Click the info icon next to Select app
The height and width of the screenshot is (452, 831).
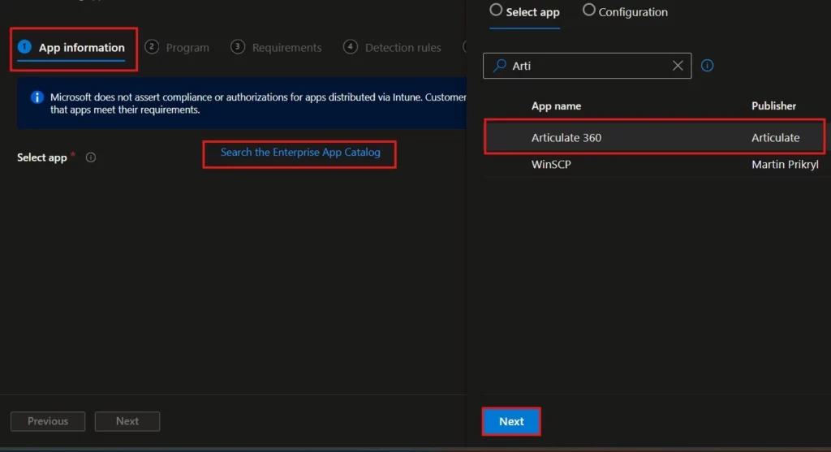(91, 157)
